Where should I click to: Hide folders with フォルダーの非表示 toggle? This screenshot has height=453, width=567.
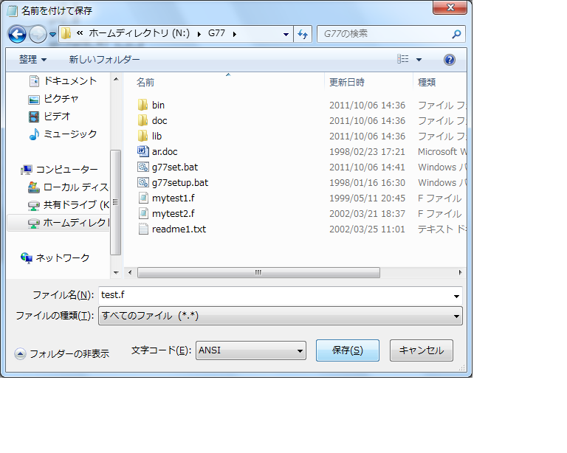point(62,353)
